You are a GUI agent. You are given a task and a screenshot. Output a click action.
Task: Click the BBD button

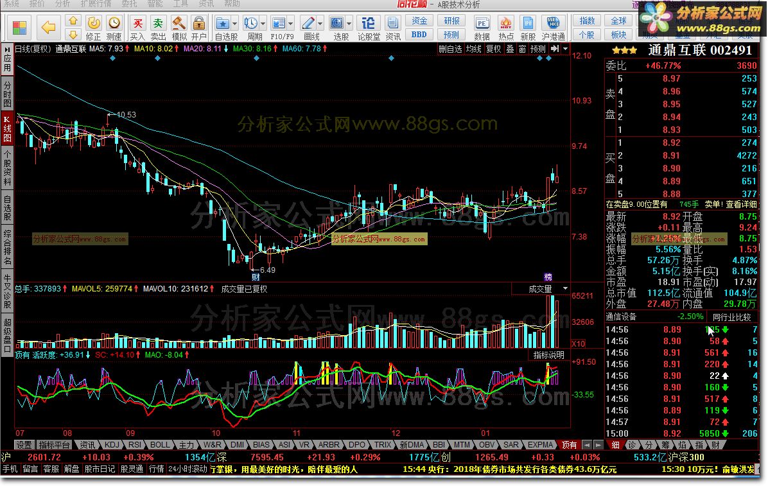(x=419, y=35)
